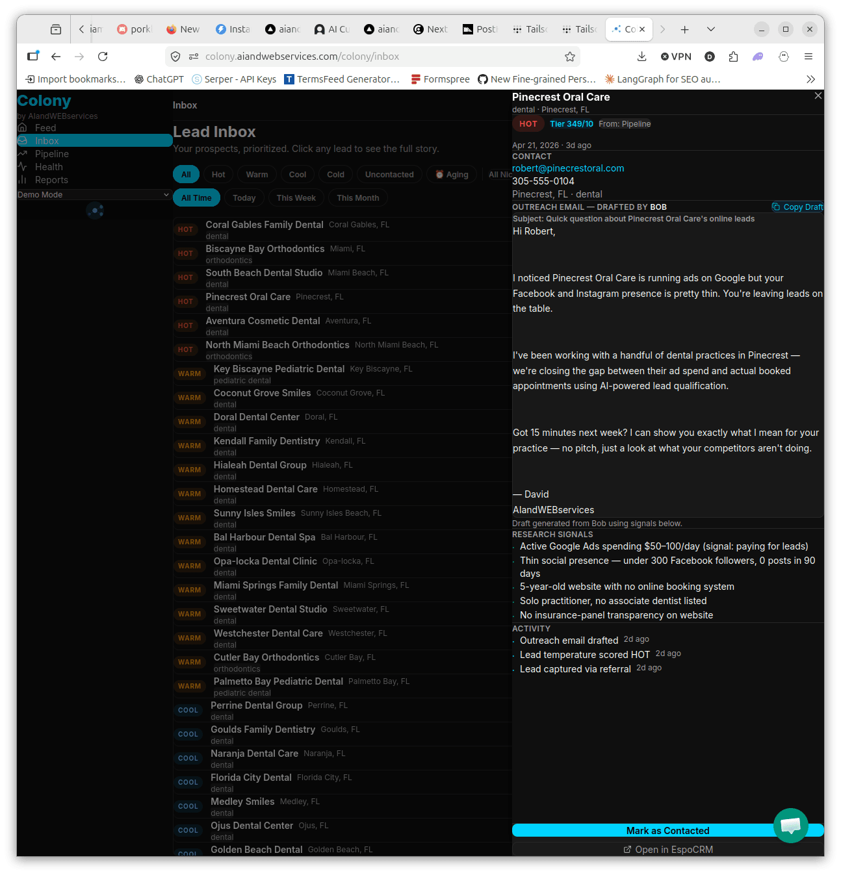This screenshot has height=875, width=841.
Task: Open the Feed page in the sidebar
Action: 45,128
